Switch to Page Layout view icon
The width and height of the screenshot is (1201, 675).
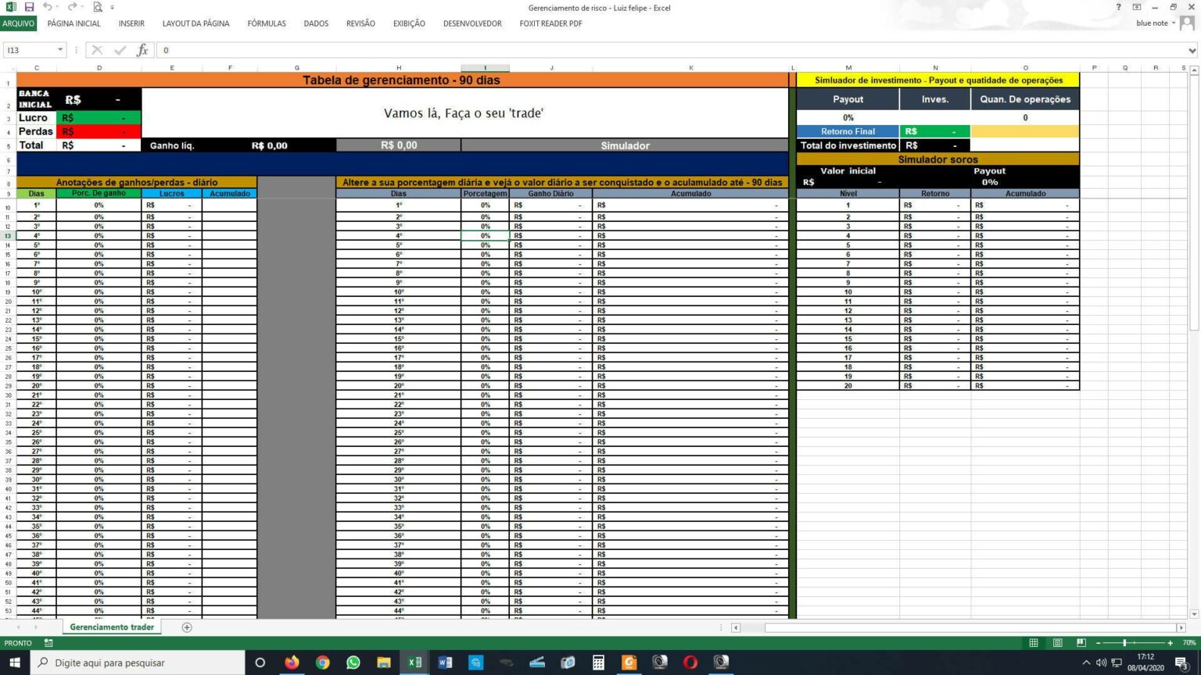[1057, 643]
